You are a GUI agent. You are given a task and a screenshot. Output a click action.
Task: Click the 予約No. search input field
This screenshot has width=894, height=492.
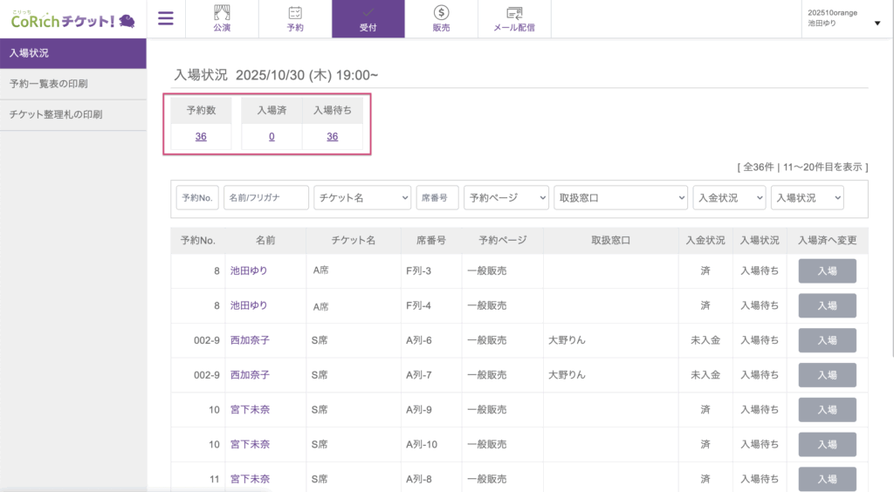pos(197,198)
